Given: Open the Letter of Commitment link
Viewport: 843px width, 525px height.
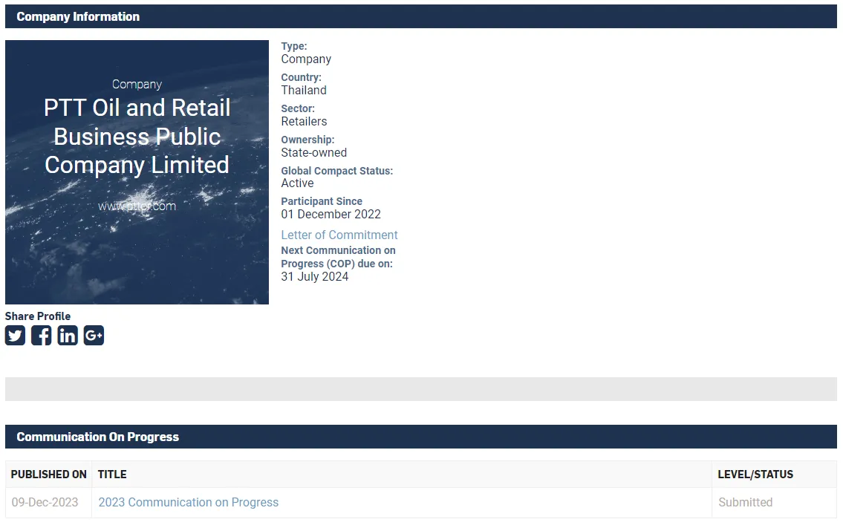Looking at the screenshot, I should pyautogui.click(x=339, y=235).
